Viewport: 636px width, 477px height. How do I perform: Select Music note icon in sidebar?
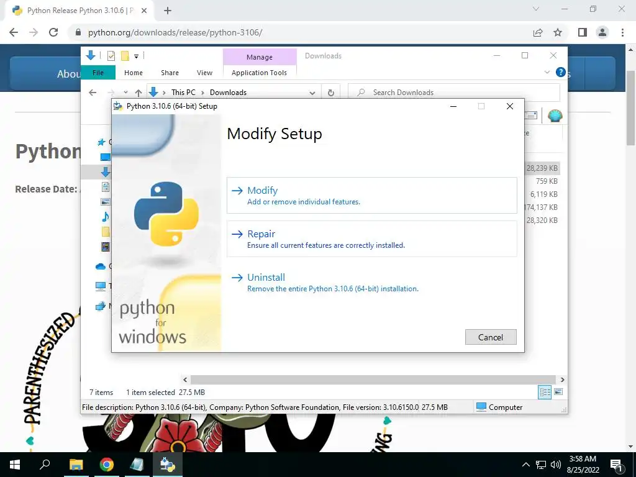click(106, 217)
